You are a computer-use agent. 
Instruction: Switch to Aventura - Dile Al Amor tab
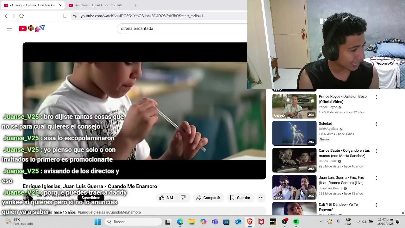(97, 5)
